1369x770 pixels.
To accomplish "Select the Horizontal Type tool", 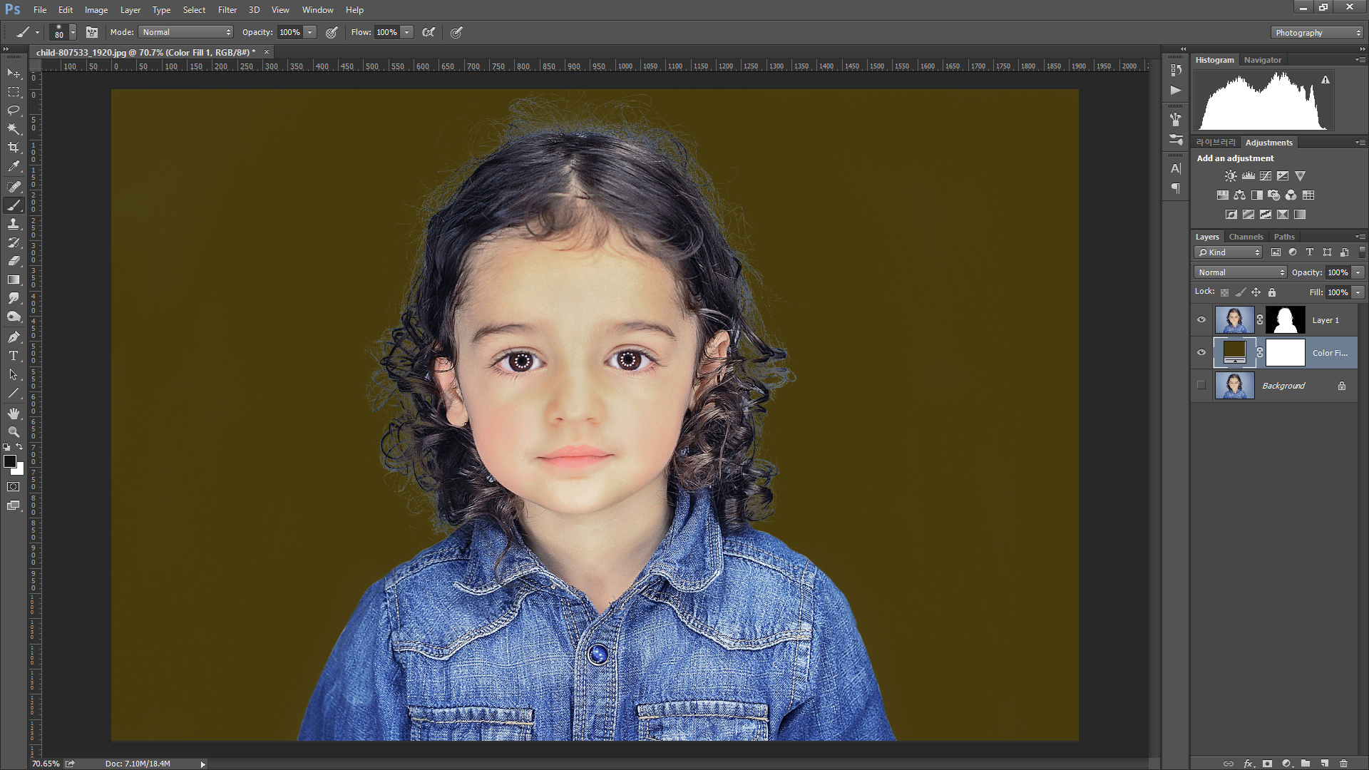I will pyautogui.click(x=14, y=355).
